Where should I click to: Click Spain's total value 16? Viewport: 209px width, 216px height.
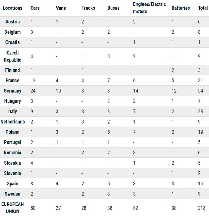coord(200,184)
